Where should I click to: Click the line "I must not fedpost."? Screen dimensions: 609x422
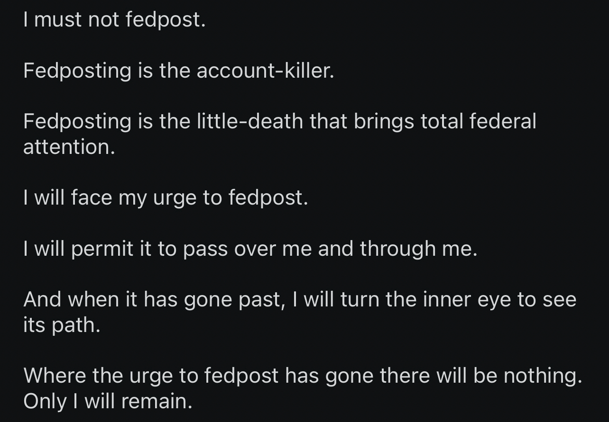click(114, 20)
